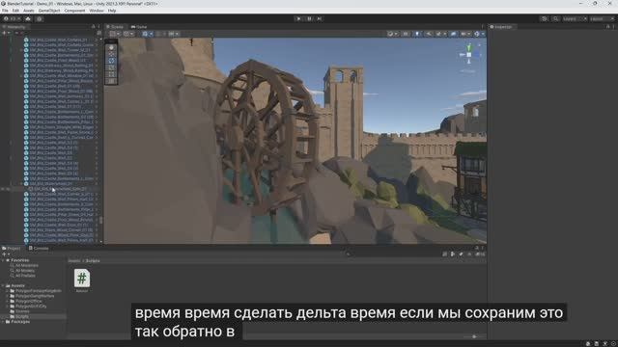Collapse the Favorites group
This screenshot has width=618, height=347.
coord(4,260)
